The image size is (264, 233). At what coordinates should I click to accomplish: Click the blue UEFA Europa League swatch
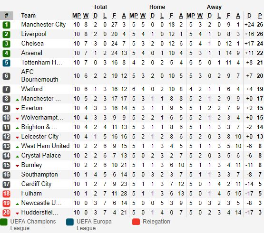(70, 222)
